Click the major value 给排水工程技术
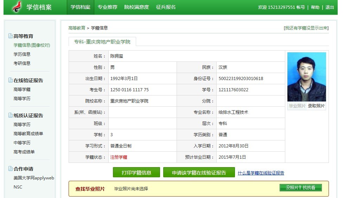This screenshot has width=350, height=198. [233, 112]
